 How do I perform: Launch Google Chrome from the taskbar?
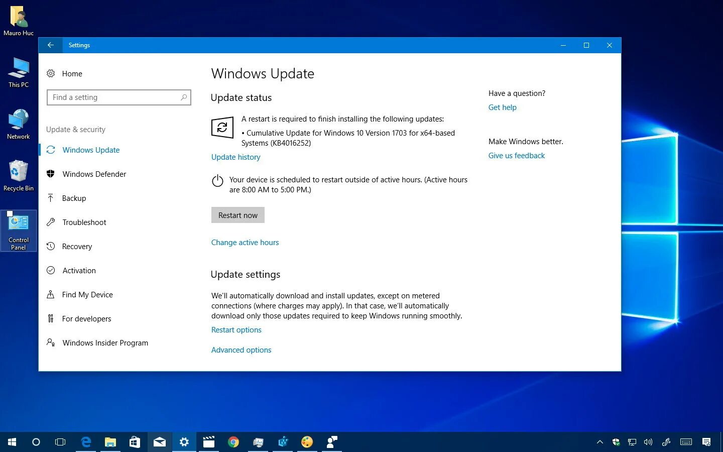coord(233,442)
